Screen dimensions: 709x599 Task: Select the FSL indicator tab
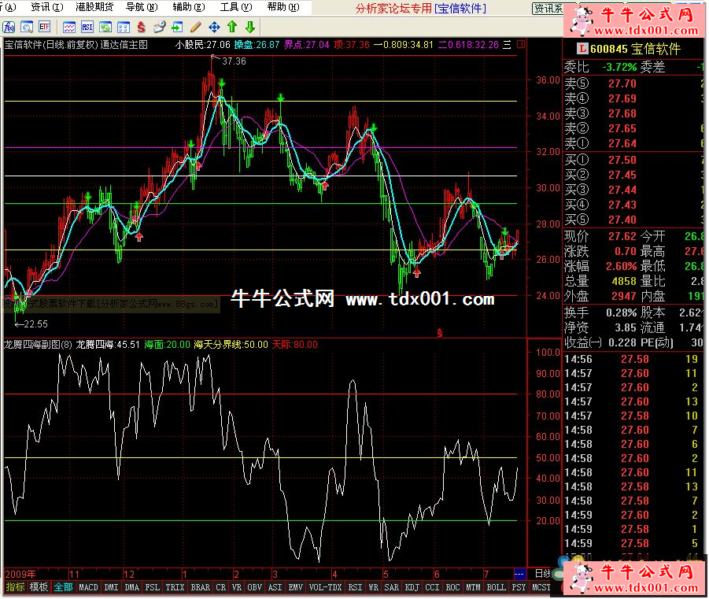click(153, 587)
